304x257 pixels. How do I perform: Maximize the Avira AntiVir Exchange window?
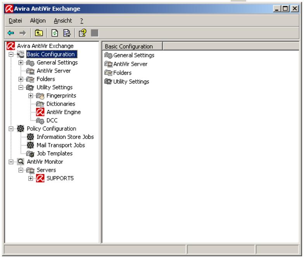click(x=285, y=9)
